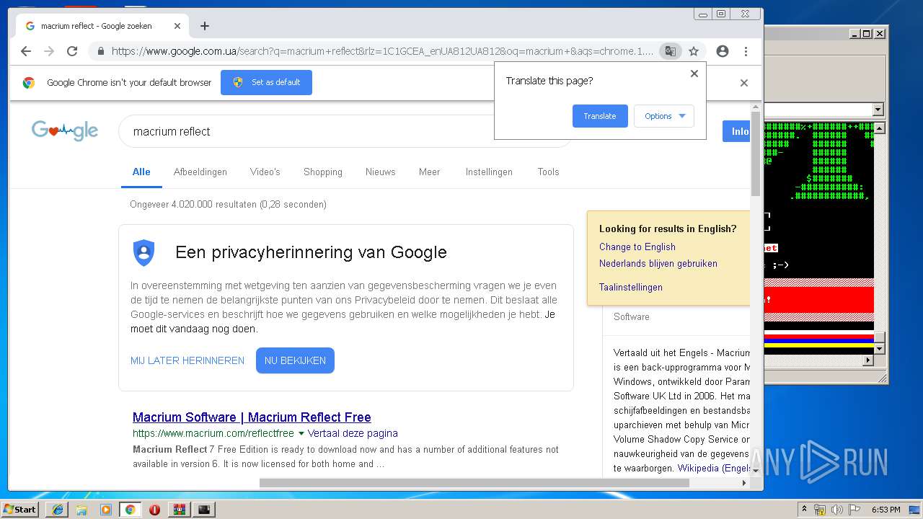Screen dimensions: 923x519
Task: Open Opera icon in taskbar
Action: (x=154, y=510)
